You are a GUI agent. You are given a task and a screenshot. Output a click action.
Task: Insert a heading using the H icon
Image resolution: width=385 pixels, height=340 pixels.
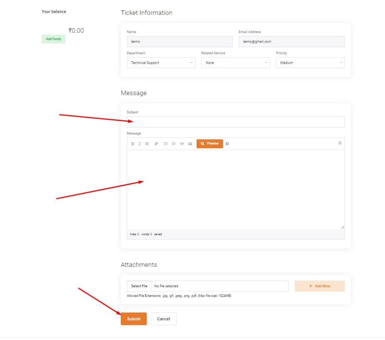(147, 144)
